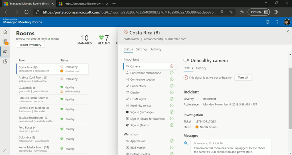
Task: Click the Export inventory button
Action: [x=30, y=45]
